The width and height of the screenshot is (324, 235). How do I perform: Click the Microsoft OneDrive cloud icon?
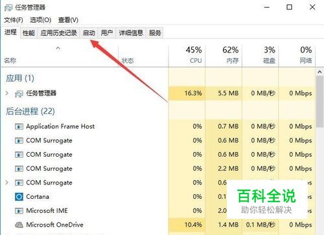19,225
